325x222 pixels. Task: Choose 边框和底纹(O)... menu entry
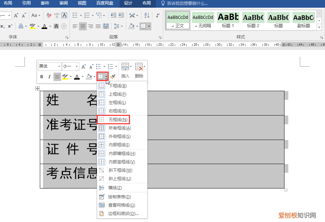123,214
